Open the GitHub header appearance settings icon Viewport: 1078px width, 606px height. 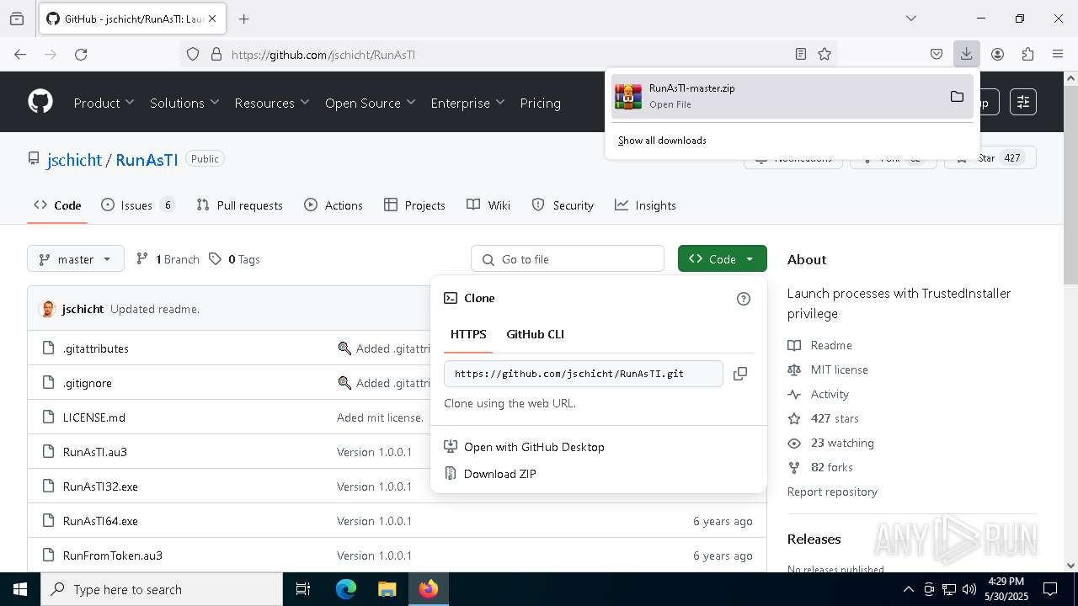(x=1023, y=102)
